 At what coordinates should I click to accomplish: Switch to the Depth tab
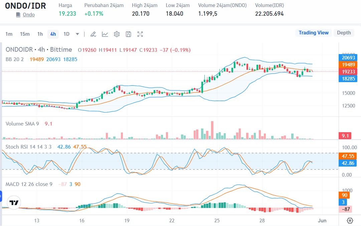pyautogui.click(x=344, y=33)
